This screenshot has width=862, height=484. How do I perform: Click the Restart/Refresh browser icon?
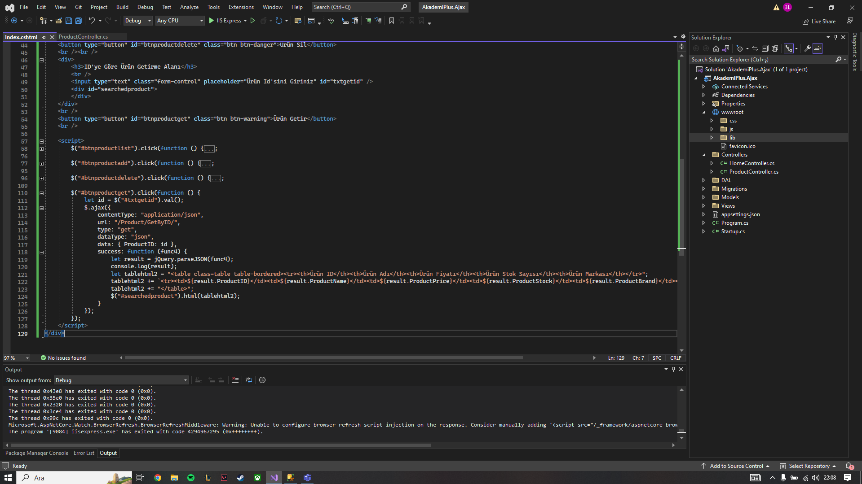(279, 21)
